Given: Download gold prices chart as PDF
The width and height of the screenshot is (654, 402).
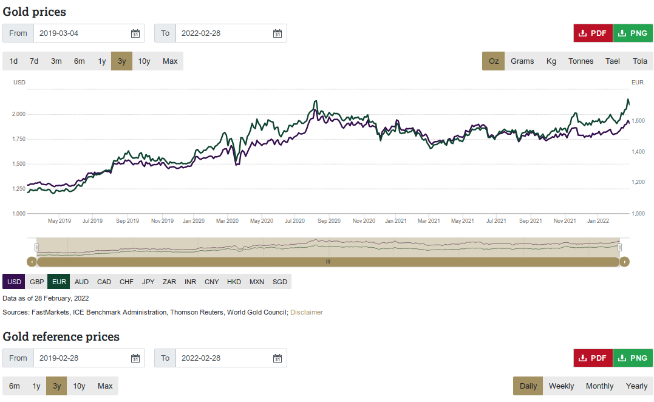Looking at the screenshot, I should click(x=593, y=33).
